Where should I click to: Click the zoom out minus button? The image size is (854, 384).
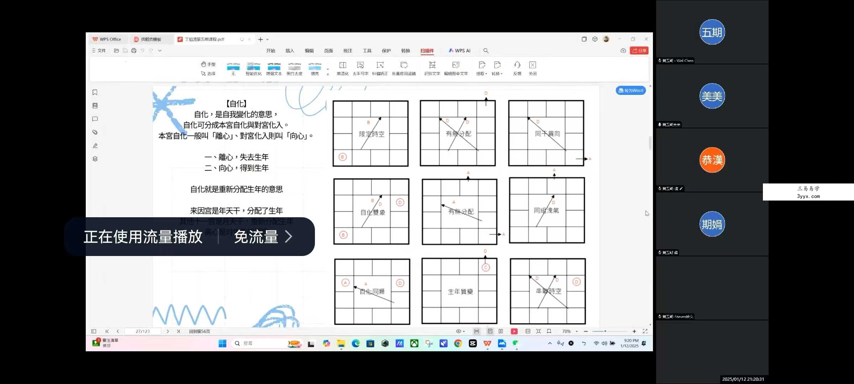pos(586,331)
